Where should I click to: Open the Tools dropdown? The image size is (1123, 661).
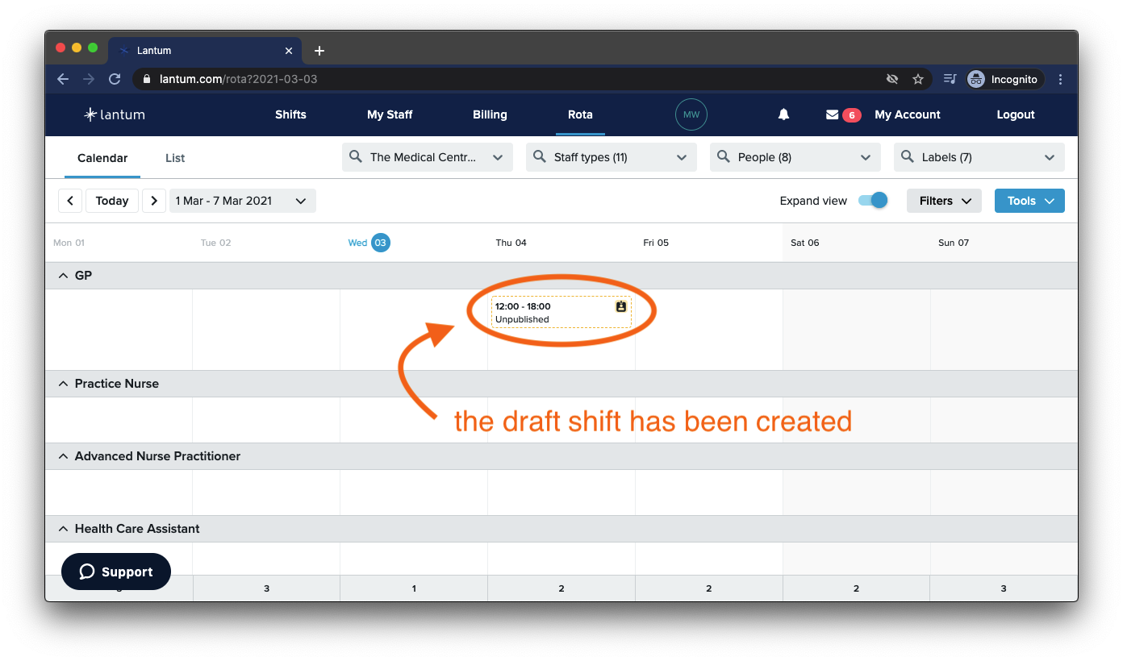[1029, 201]
